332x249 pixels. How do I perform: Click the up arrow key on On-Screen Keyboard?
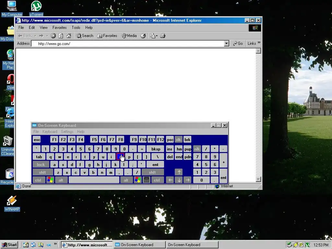[x=179, y=172]
